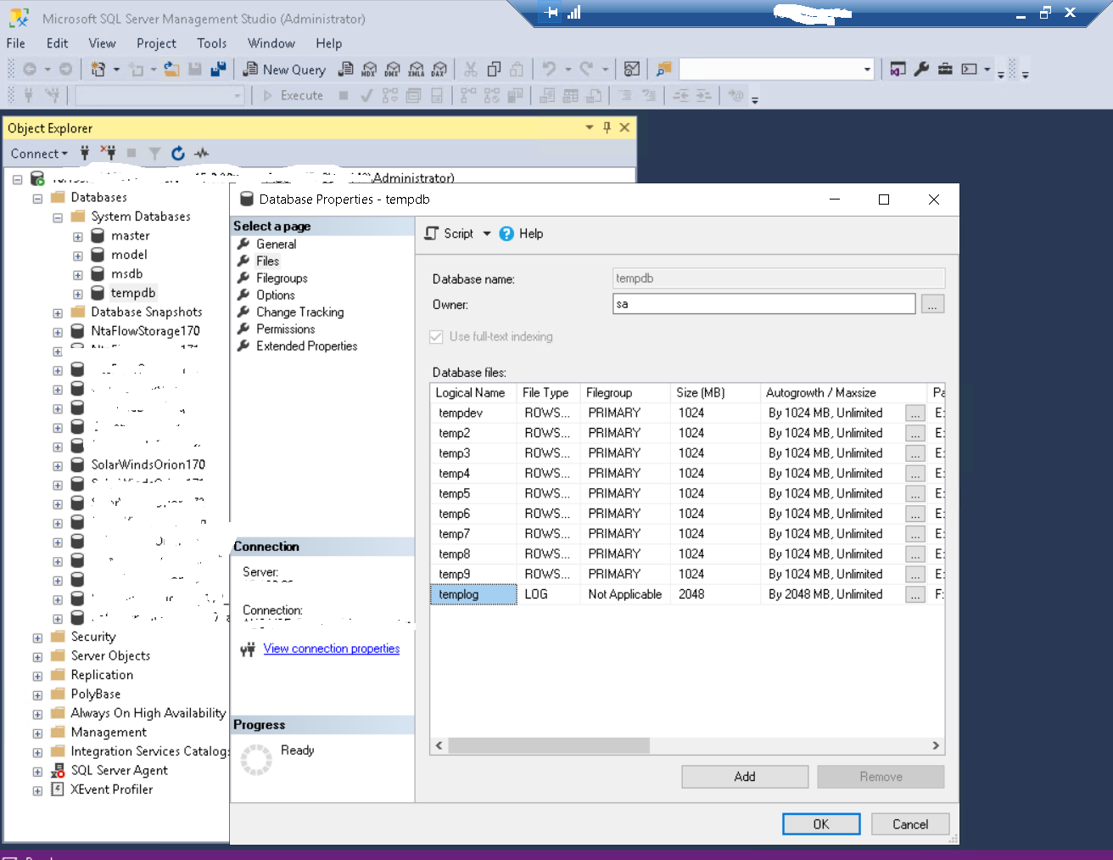
Task: Click the Object Explorer Connect plug icon
Action: click(85, 153)
